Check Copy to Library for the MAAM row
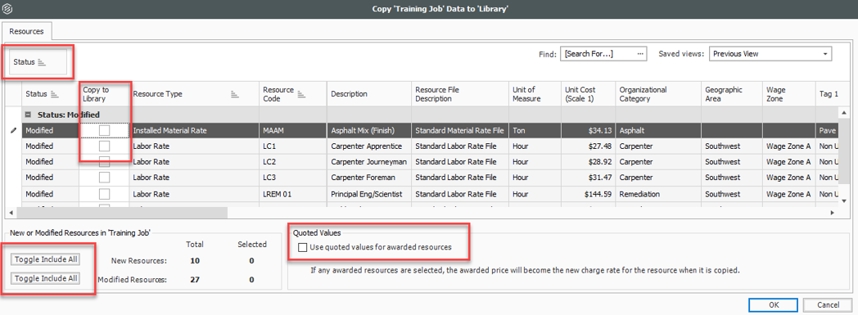858x315 pixels. (105, 131)
